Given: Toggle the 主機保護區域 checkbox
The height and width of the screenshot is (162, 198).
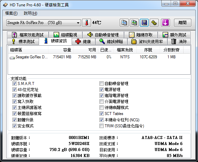Looking at the screenshot, I should [x=14, y=108].
